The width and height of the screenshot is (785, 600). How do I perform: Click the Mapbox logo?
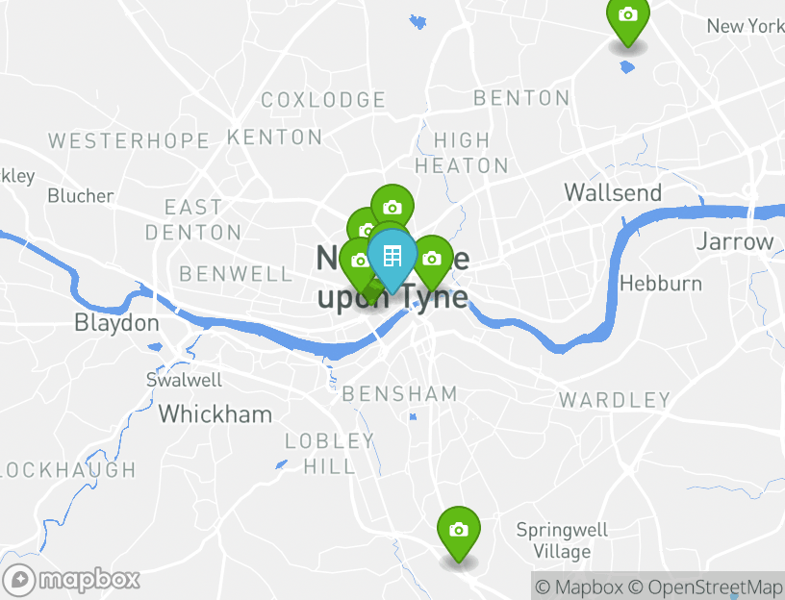[71, 581]
